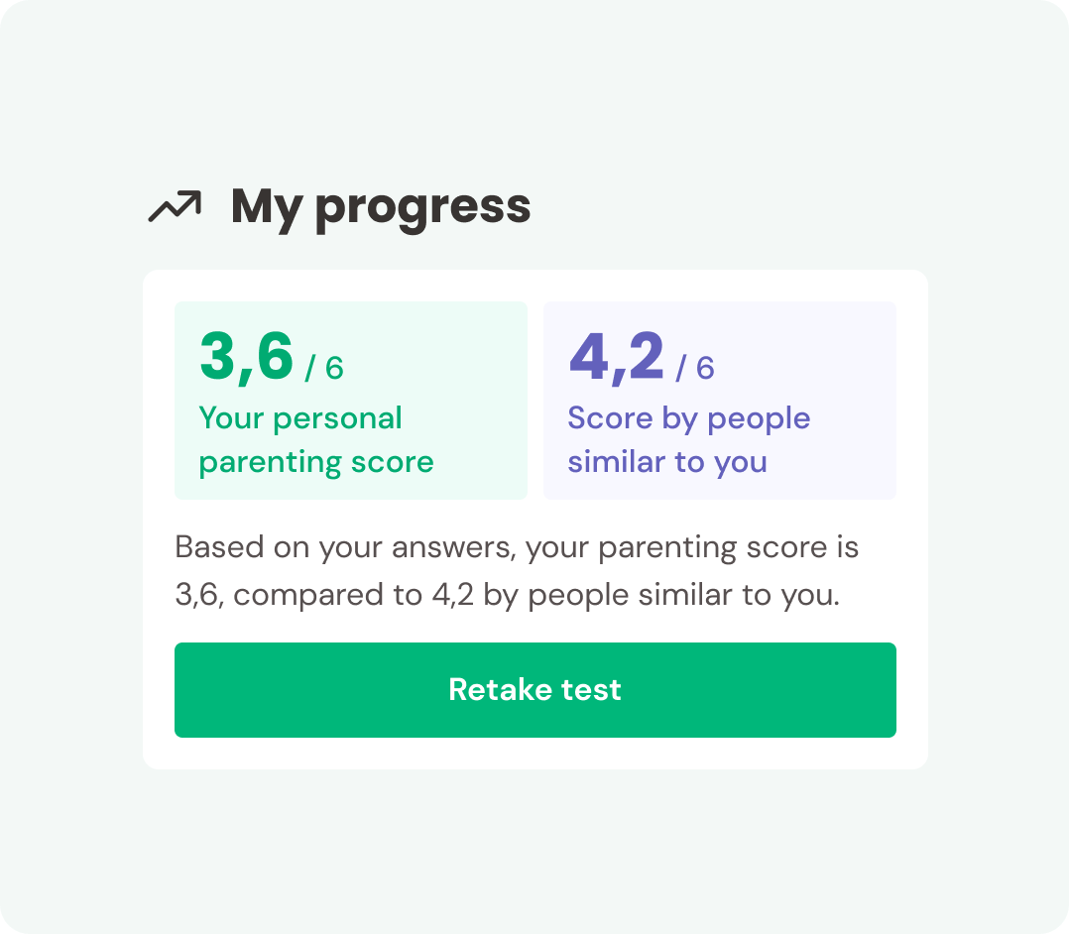Click the word 'My' in the heading
The width and height of the screenshot is (1069, 934).
[x=268, y=208]
